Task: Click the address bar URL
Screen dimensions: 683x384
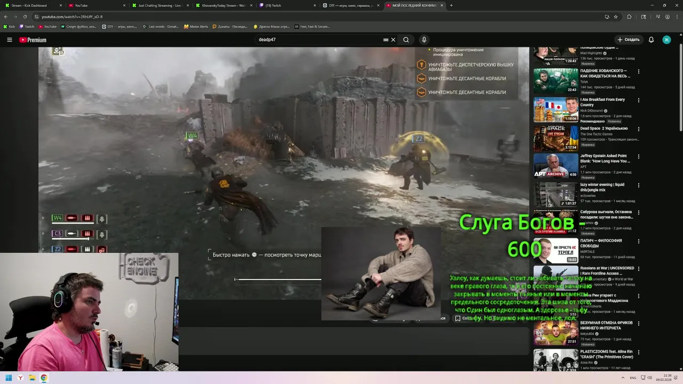Action: pos(72,17)
